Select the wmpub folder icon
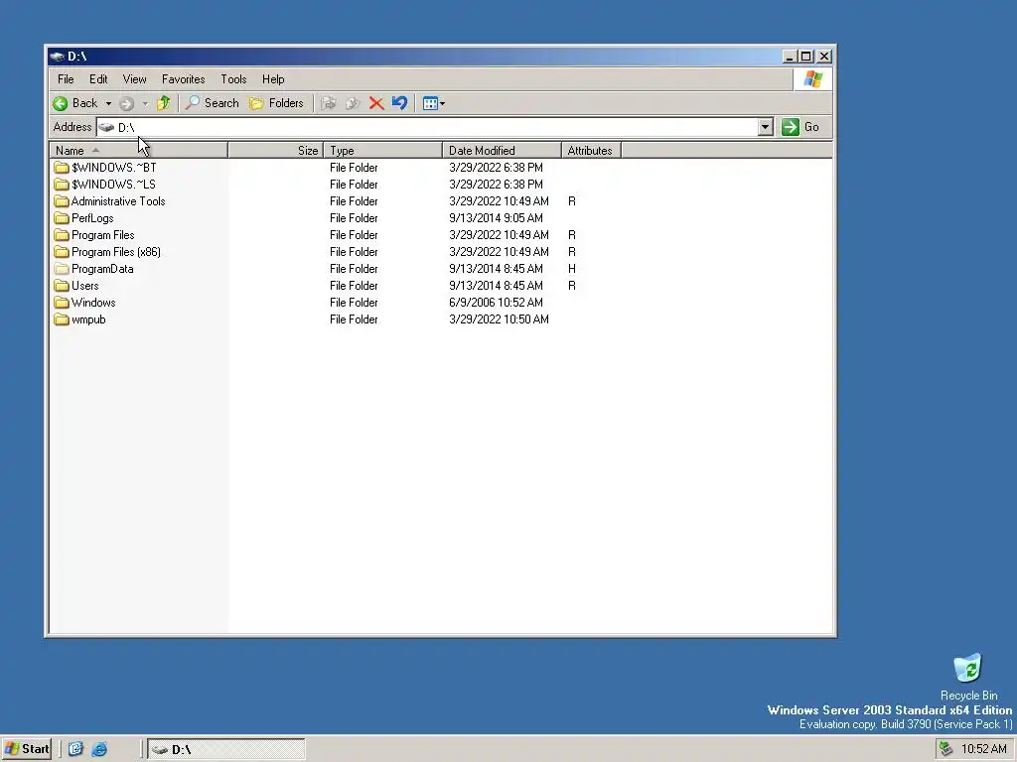The width and height of the screenshot is (1017, 762). 62,319
